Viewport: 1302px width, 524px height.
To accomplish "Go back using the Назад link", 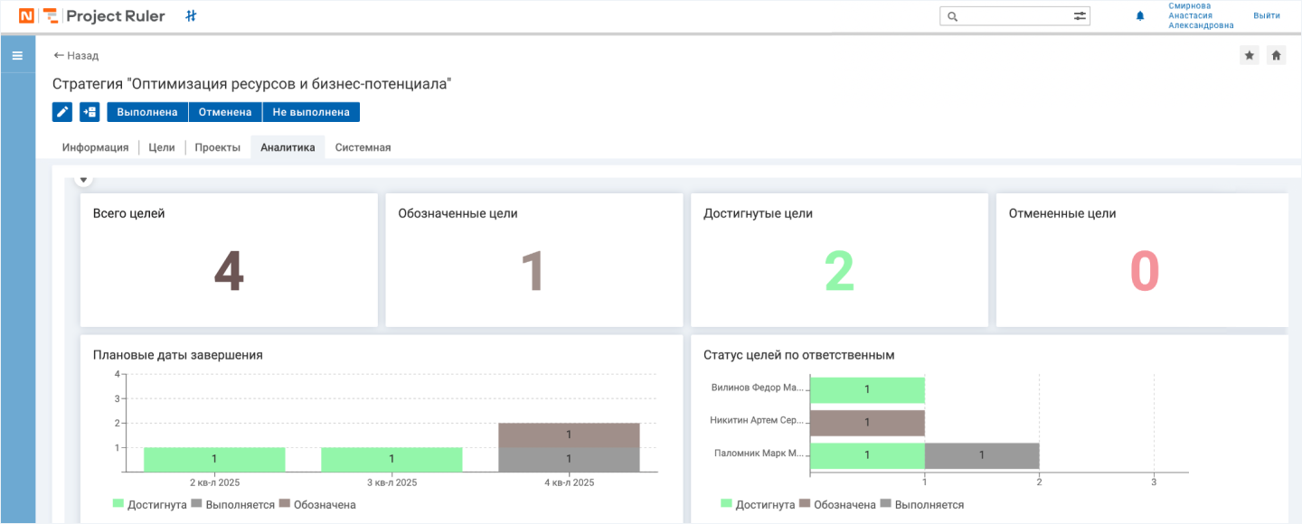I will coord(76,56).
